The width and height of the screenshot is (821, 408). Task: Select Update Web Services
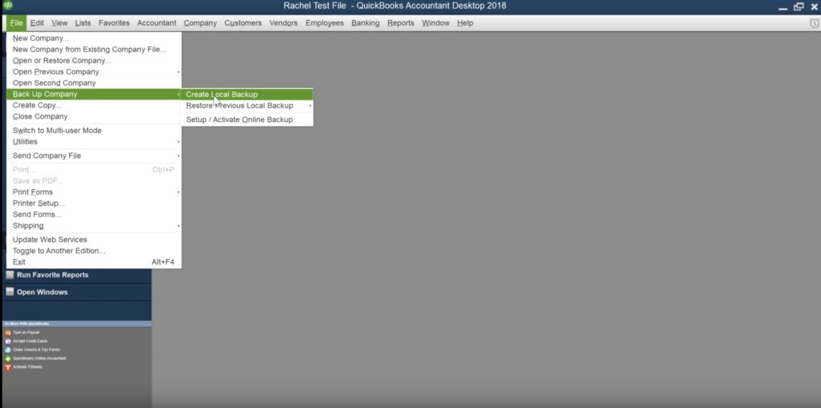pos(94,240)
